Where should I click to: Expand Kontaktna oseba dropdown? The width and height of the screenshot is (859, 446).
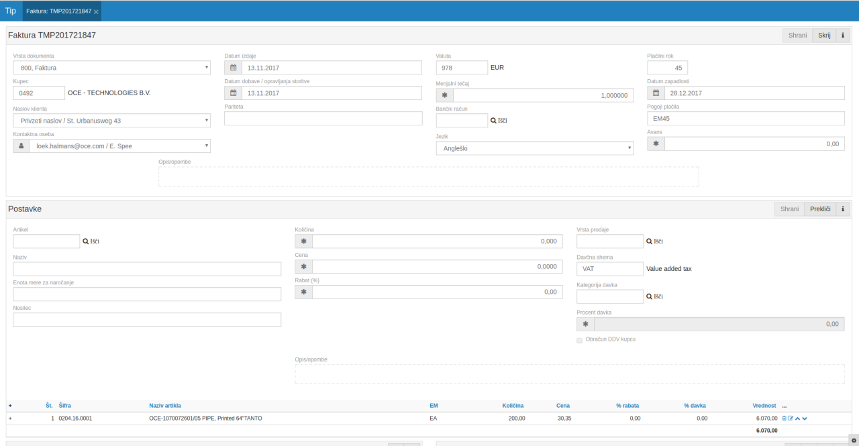click(119, 146)
